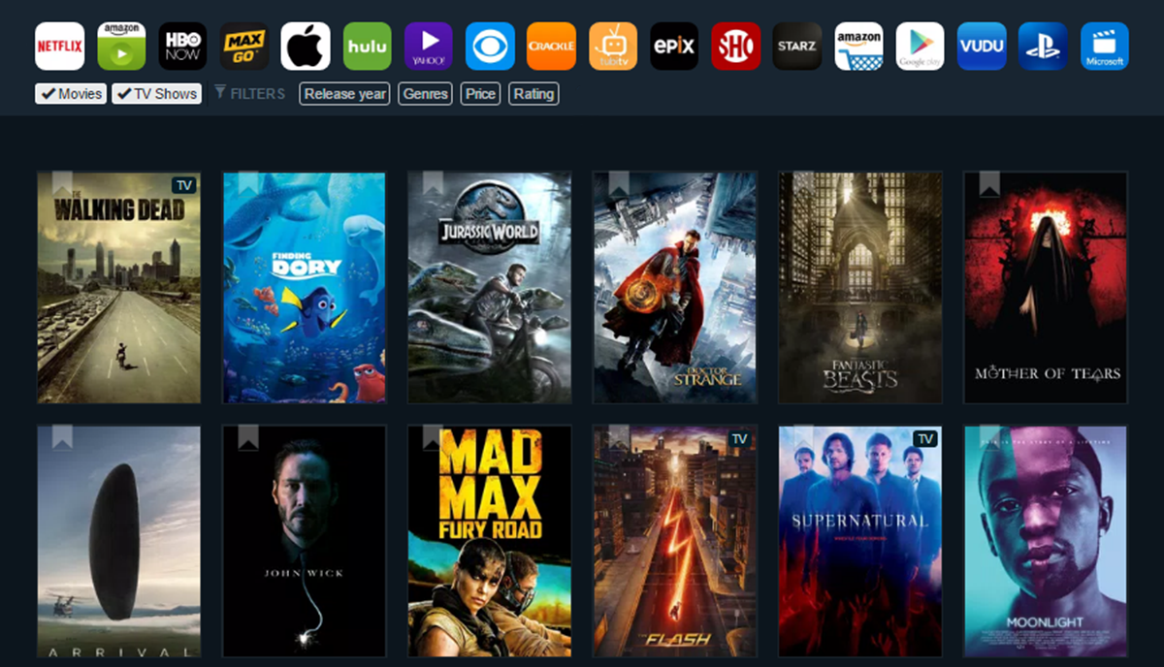
Task: Toggle the TV Shows checkbox
Action: click(157, 94)
